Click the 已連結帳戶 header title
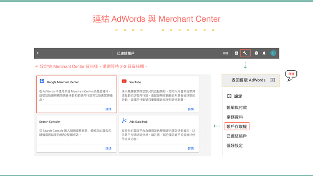The width and height of the screenshot is (313, 176). (126, 53)
